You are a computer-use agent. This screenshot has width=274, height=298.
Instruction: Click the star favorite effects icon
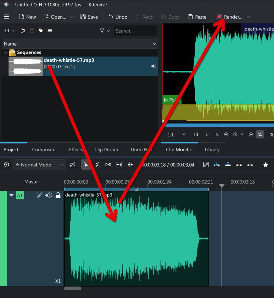click(x=265, y=165)
